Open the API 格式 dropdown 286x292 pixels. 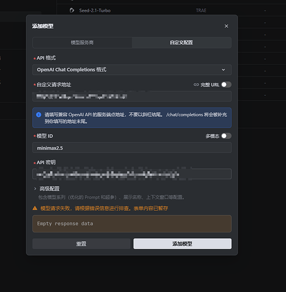tap(132, 69)
